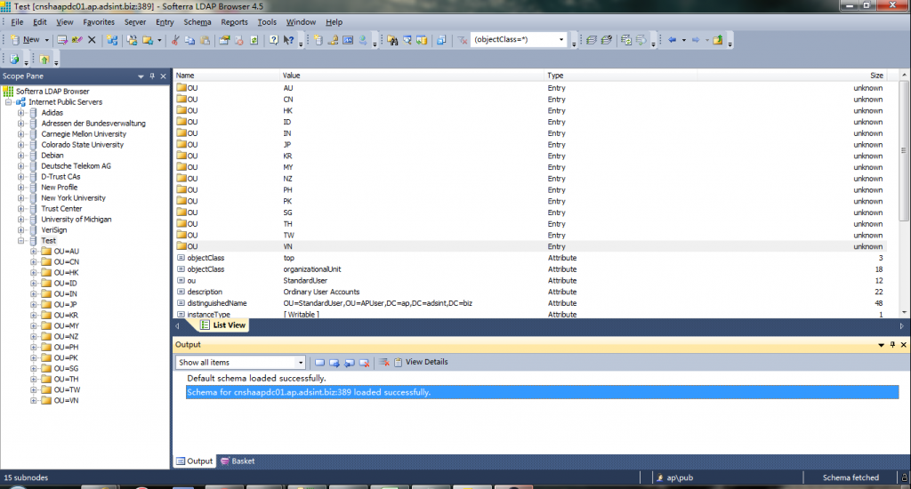Expand the OU=AU tree node

pos(34,252)
